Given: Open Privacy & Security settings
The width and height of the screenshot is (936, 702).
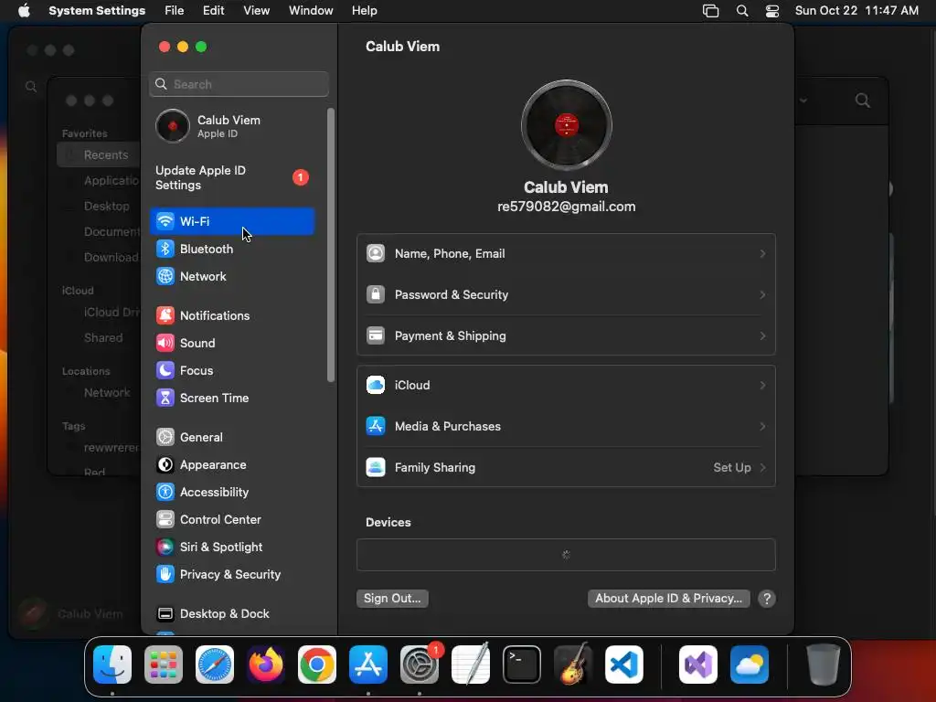Looking at the screenshot, I should tap(231, 574).
